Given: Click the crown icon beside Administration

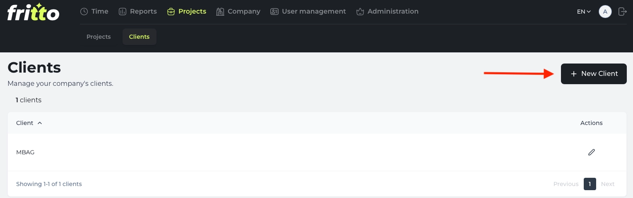Looking at the screenshot, I should click(x=360, y=12).
